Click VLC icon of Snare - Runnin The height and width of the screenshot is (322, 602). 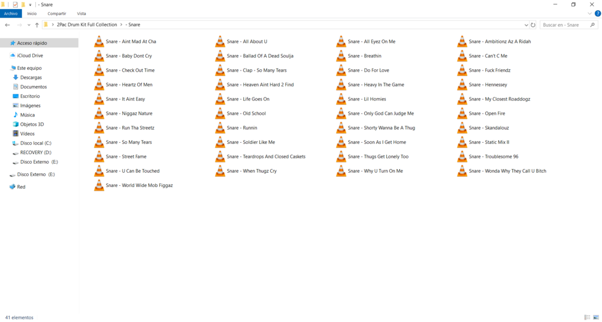[220, 128]
